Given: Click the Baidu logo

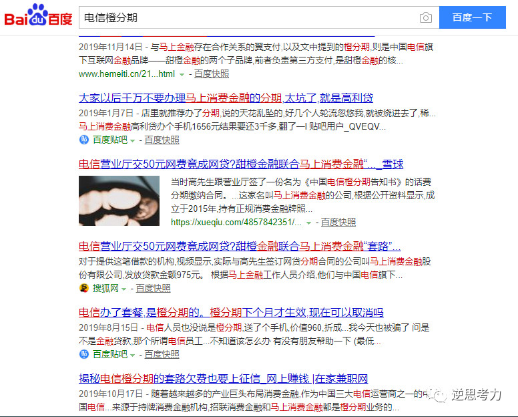Looking at the screenshot, I should 38,15.
